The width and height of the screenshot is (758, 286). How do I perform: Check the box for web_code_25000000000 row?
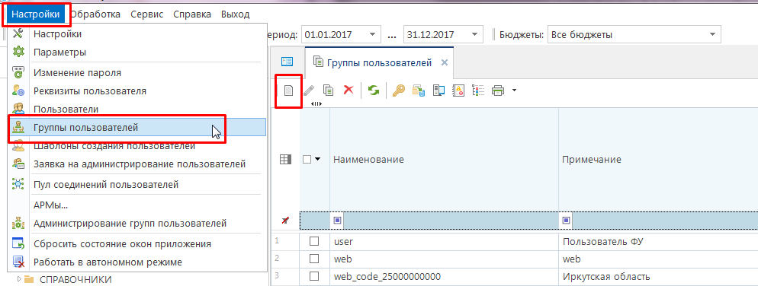(314, 276)
